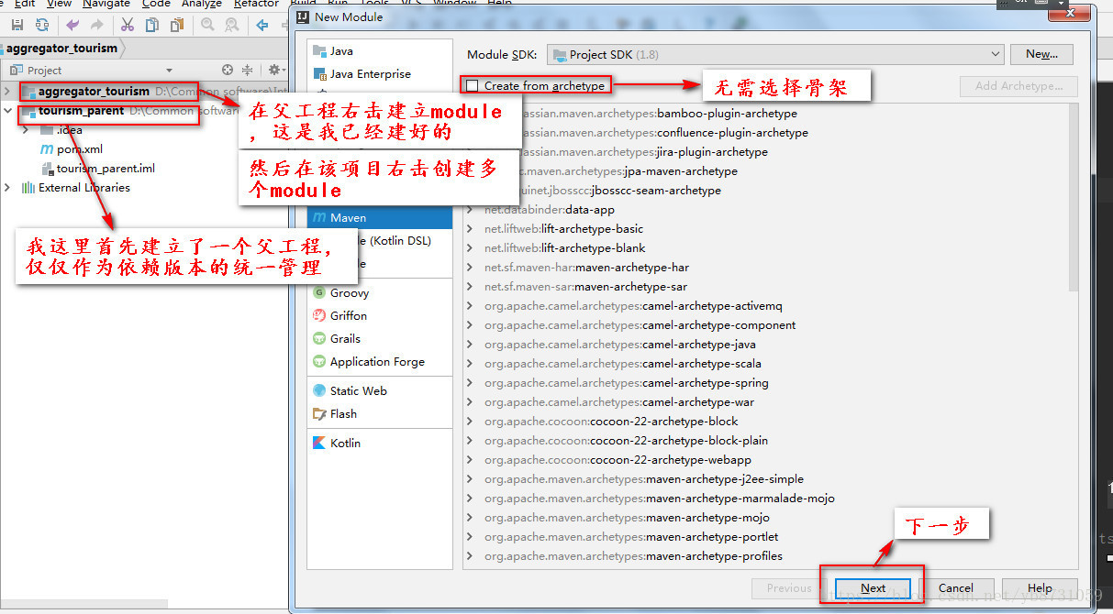
Task: Enable Create from archetype checkbox
Action: pos(473,86)
